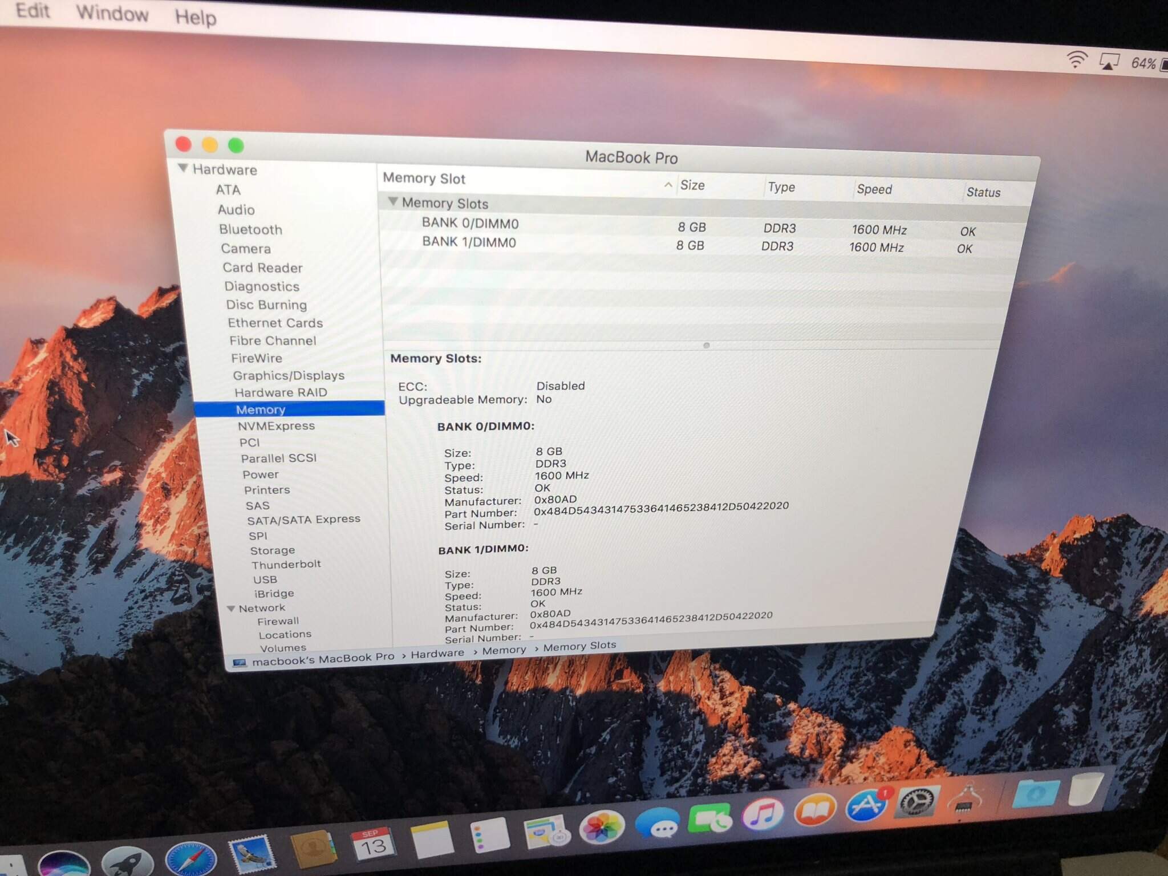Click the Wi-Fi status icon
1168x876 pixels.
click(x=1076, y=59)
